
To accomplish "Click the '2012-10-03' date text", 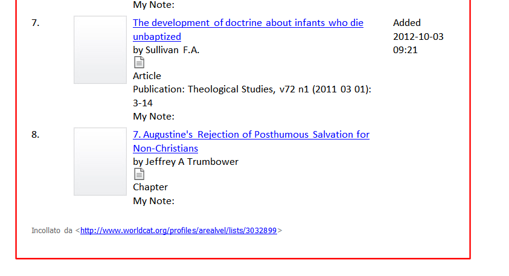I will 418,37.
